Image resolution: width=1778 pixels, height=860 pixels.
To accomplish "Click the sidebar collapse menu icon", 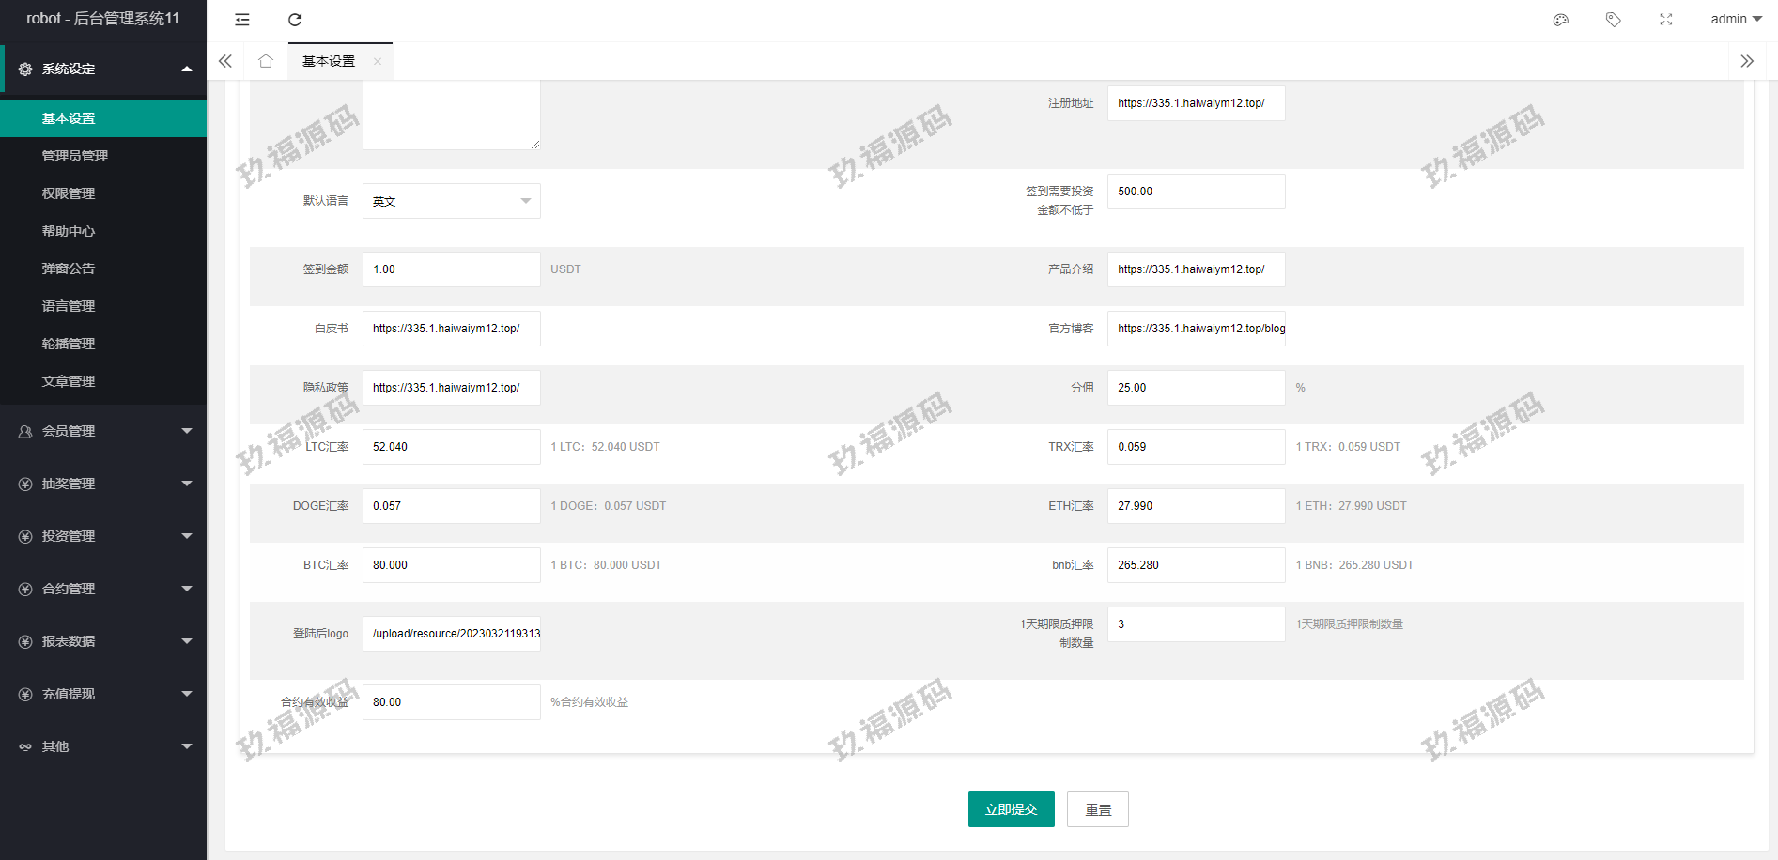I will (242, 20).
